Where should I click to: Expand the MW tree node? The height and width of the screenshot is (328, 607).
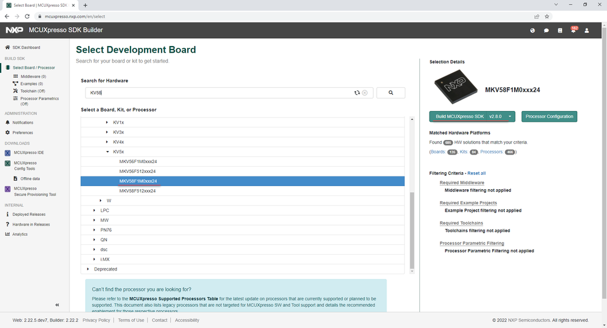(94, 220)
